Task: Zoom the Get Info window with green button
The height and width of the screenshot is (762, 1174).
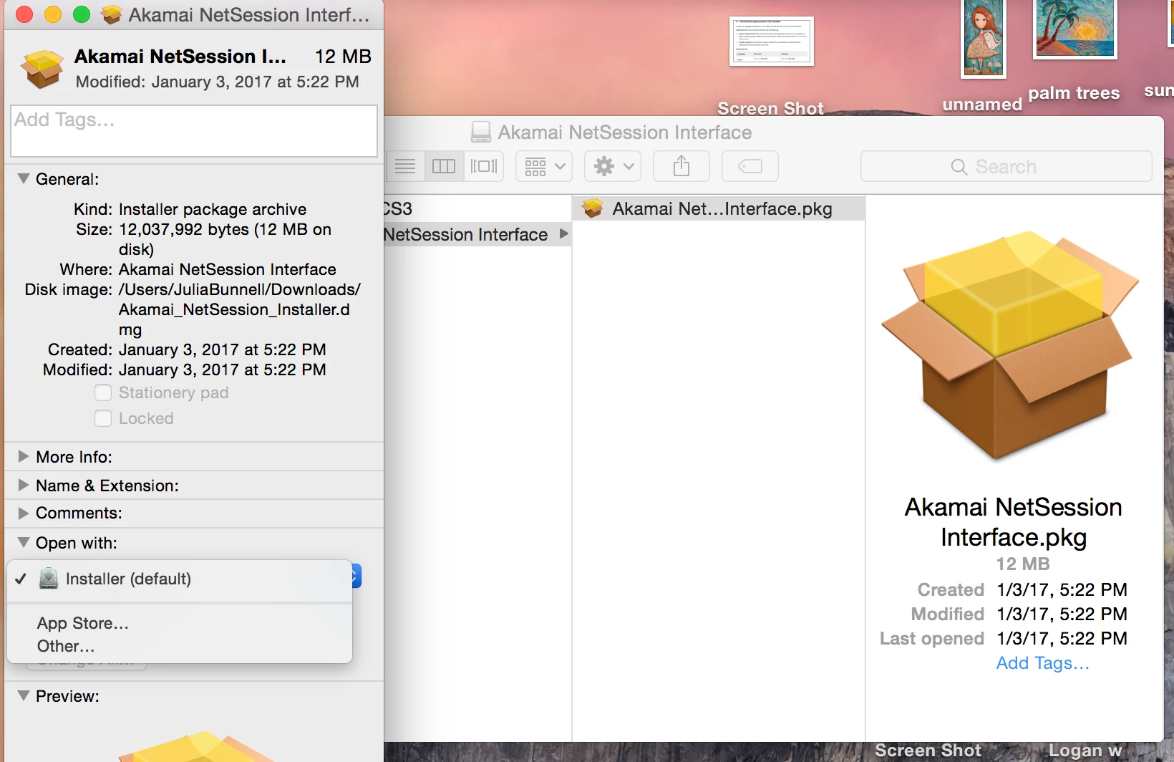Action: [x=82, y=14]
